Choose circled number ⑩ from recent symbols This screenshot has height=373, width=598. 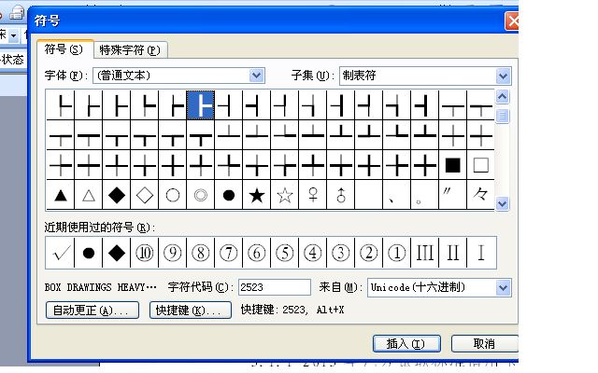point(145,253)
